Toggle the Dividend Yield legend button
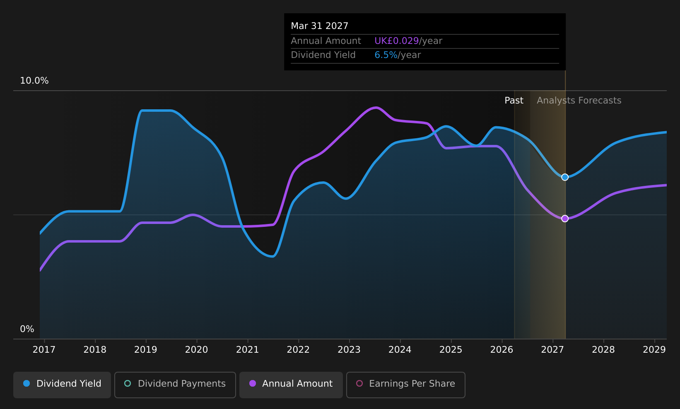 62,385
